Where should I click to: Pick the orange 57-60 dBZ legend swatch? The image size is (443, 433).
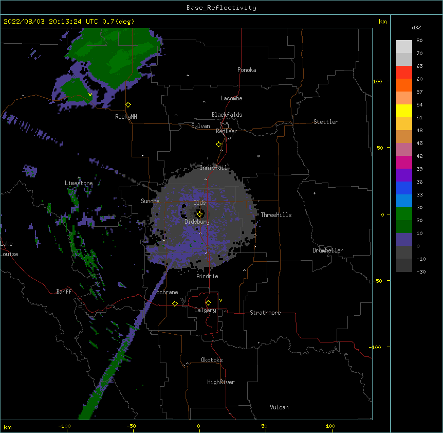404,85
